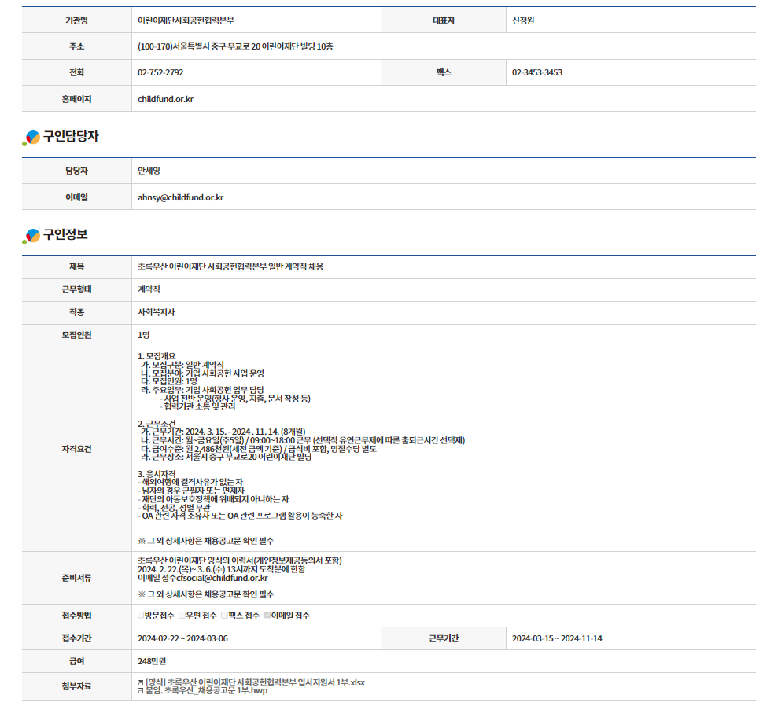Check the 우편 접수 checkbox

point(182,616)
